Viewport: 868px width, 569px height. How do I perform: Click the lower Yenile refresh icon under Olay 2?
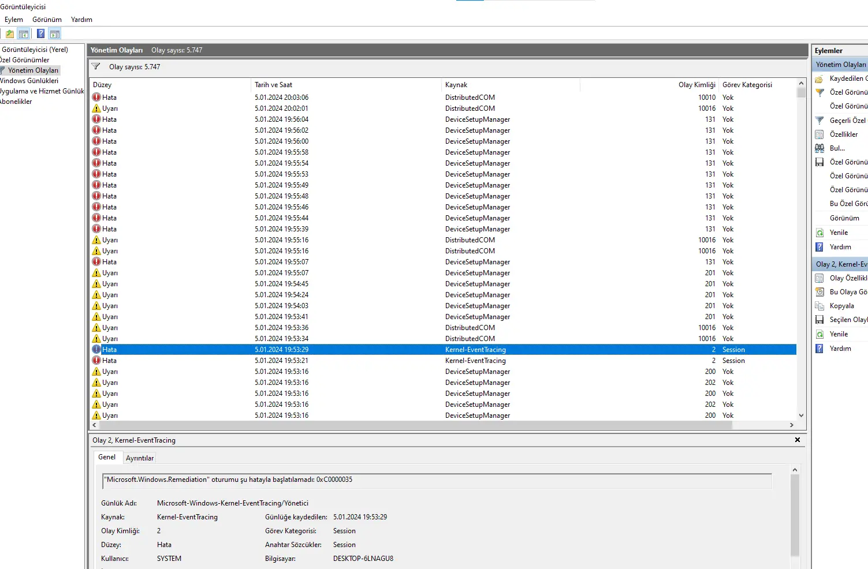(x=819, y=334)
